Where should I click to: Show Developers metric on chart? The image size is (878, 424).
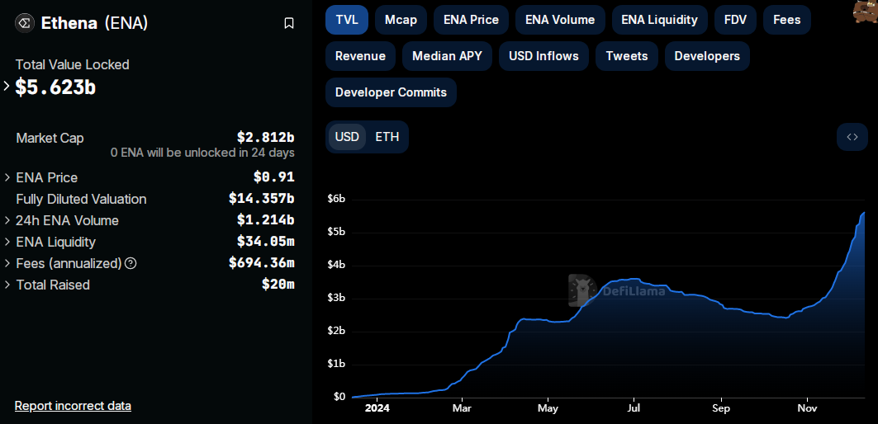[x=707, y=56]
